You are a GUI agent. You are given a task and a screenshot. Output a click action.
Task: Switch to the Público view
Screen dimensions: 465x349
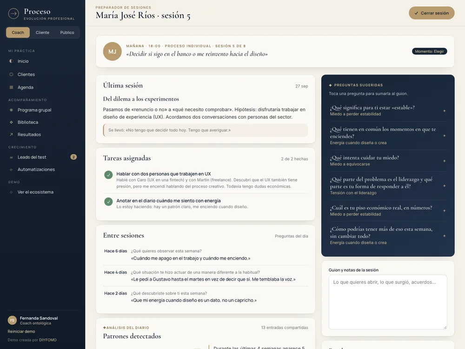click(x=67, y=33)
